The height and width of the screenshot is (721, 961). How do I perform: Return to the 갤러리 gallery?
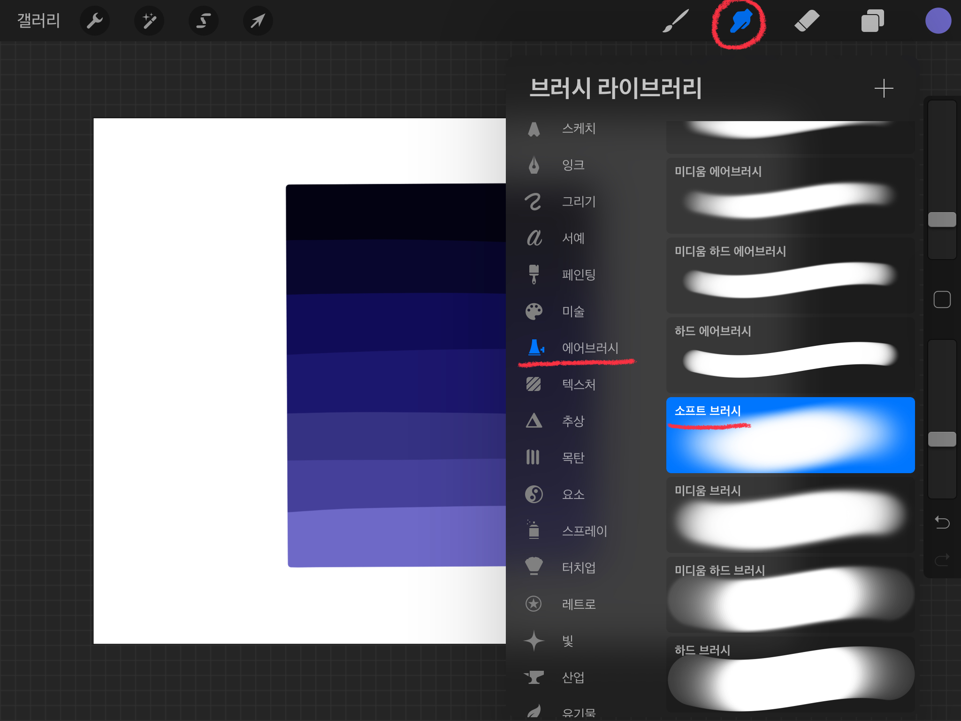coord(38,21)
